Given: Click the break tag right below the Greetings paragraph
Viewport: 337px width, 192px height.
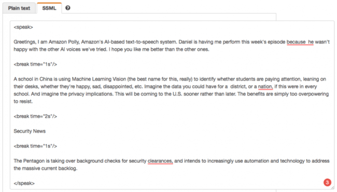Looking at the screenshot, I should pyautogui.click(x=35, y=64).
